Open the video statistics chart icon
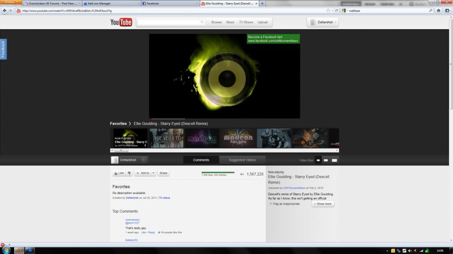The image size is (453, 254). (x=242, y=174)
